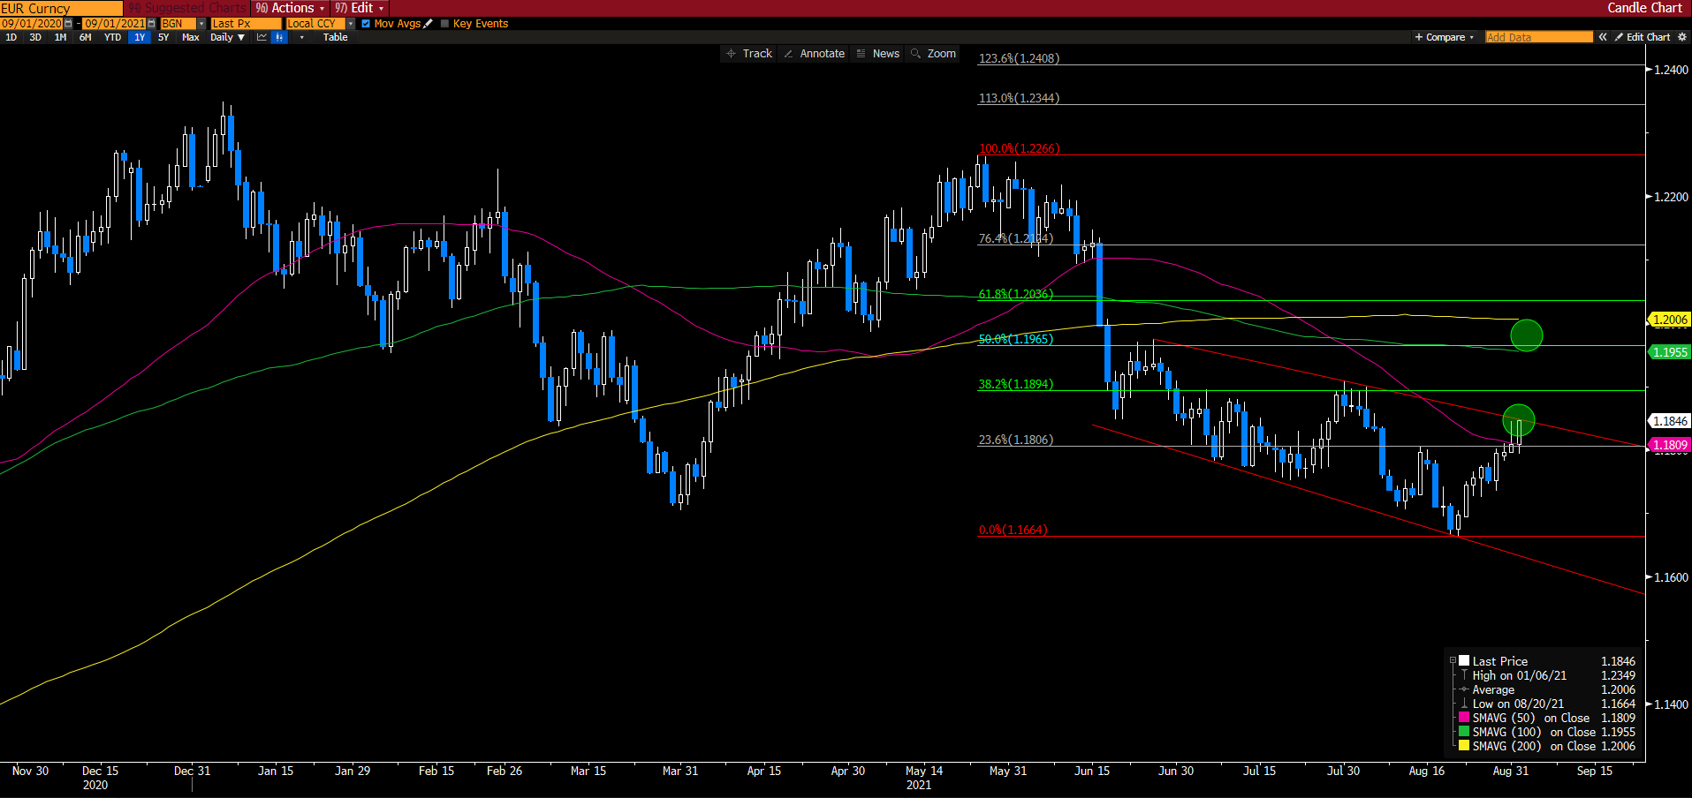The height and width of the screenshot is (798, 1692).
Task: Select 3D time range
Action: (35, 37)
